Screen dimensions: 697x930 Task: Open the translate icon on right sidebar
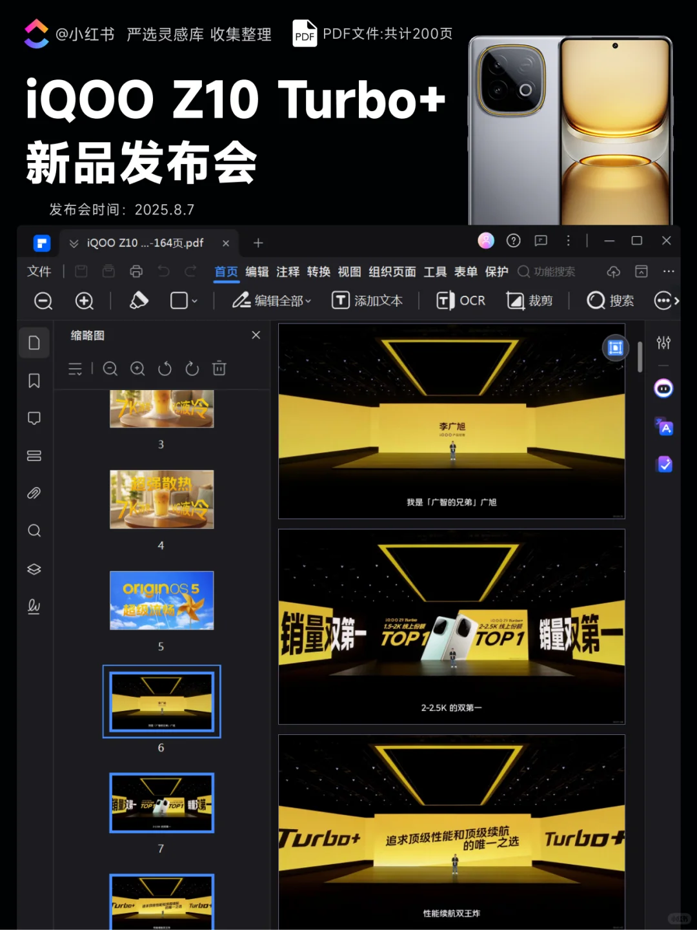pos(663,426)
